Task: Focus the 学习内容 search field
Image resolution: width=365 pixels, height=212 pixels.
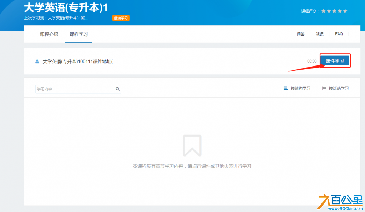Action: 78,89
